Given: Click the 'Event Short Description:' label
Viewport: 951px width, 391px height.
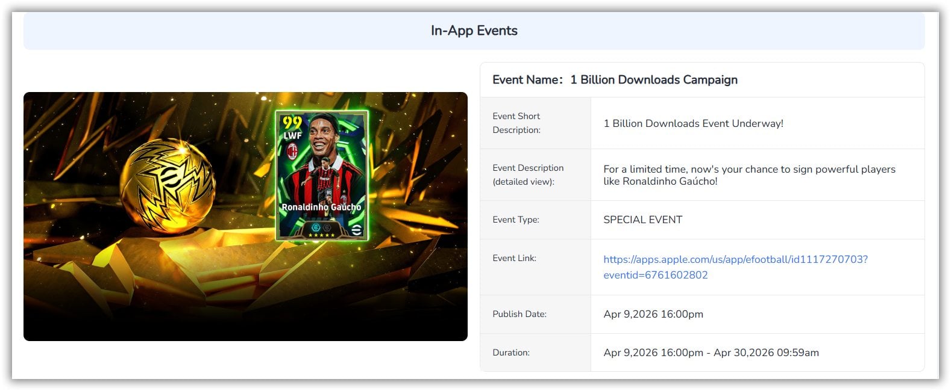Looking at the screenshot, I should click(516, 123).
